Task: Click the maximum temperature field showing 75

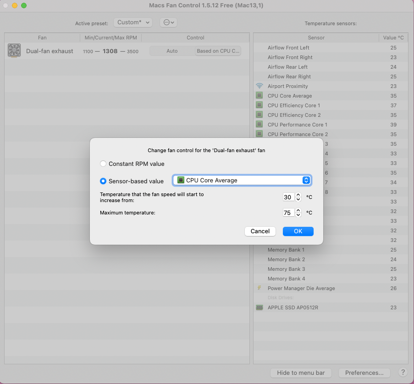Action: [288, 213]
